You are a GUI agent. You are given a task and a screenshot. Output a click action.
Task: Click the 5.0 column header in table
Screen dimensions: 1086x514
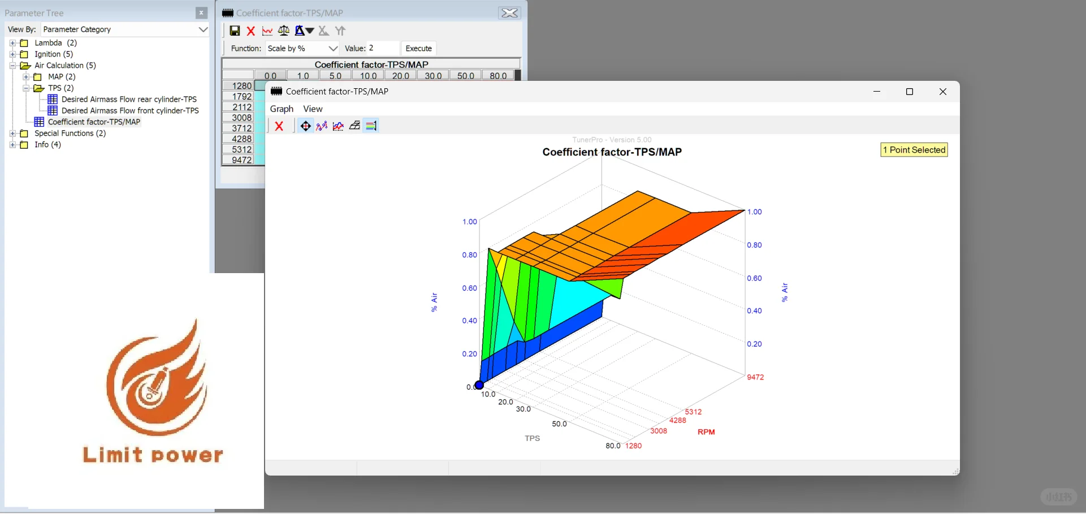(336, 76)
